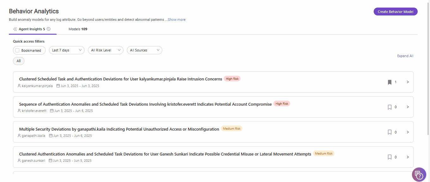Select the Agent Insights tab

coord(32,29)
